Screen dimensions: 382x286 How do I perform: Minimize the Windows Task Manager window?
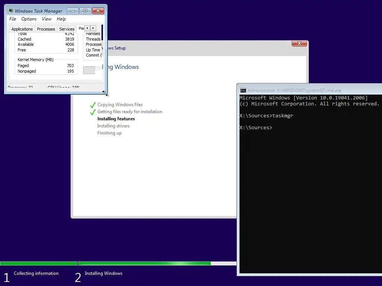(73, 11)
